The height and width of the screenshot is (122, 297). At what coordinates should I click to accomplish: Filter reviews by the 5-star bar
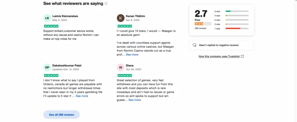pos(237,11)
